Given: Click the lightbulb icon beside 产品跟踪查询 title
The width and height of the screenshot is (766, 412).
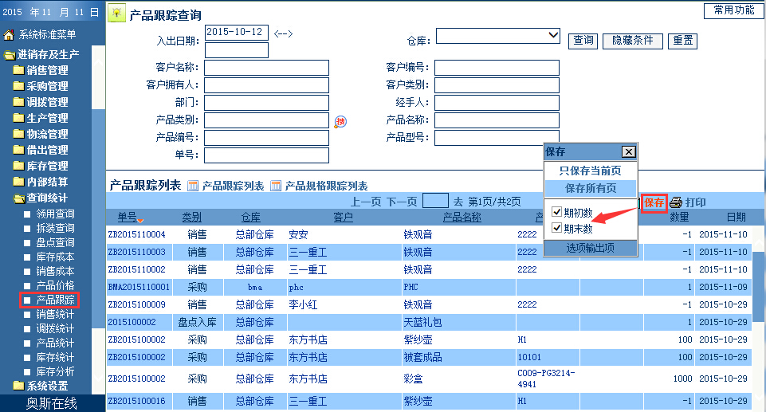Looking at the screenshot, I should [116, 14].
